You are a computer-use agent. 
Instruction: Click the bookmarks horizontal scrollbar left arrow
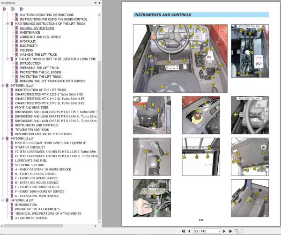tap(2, 226)
